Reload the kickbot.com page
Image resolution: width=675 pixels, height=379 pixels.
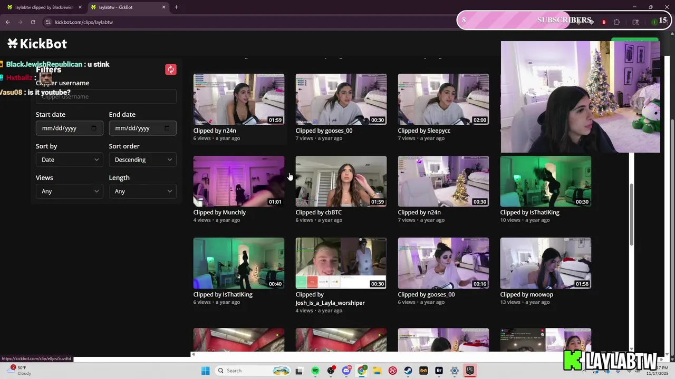pos(33,22)
